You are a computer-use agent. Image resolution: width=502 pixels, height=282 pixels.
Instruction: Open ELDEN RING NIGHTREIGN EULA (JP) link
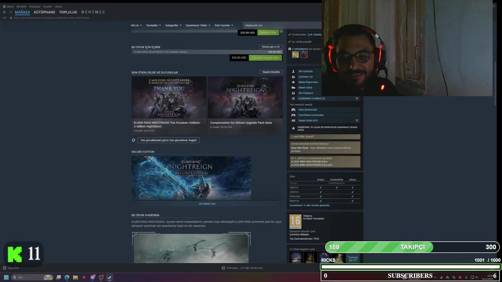click(x=311, y=165)
